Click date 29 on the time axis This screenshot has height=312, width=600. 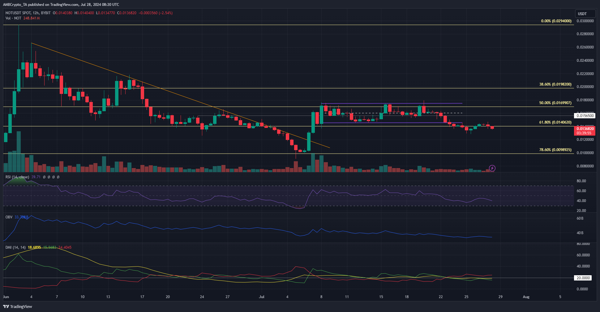[500, 297]
